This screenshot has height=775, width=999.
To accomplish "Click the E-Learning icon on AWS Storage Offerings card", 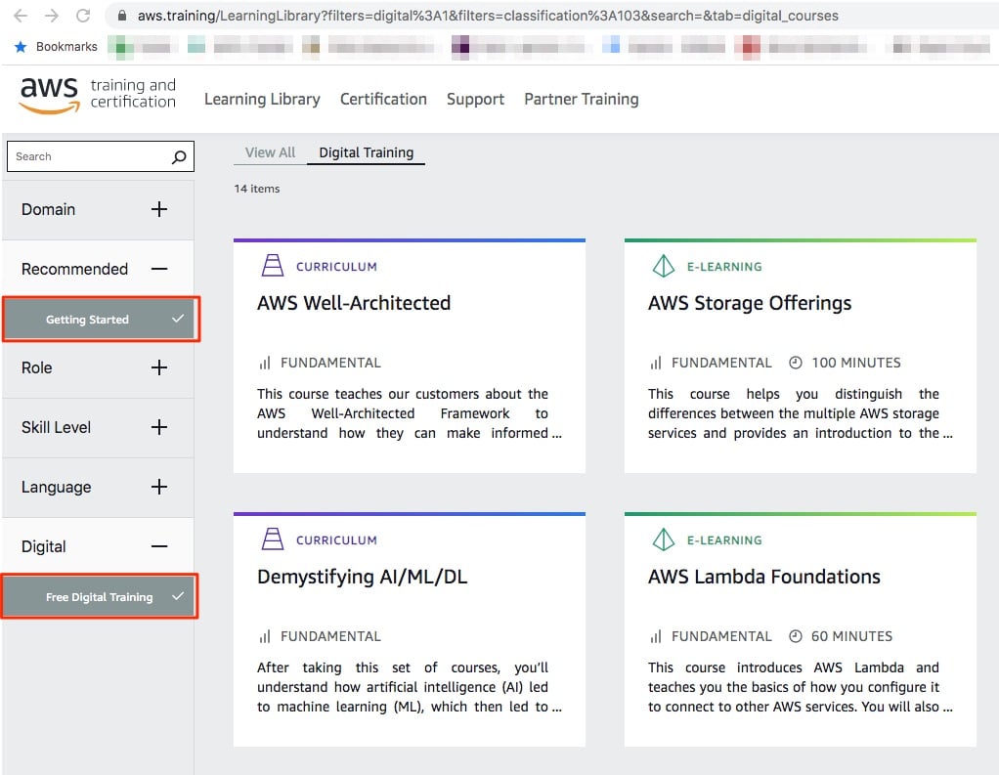I will pyautogui.click(x=662, y=265).
